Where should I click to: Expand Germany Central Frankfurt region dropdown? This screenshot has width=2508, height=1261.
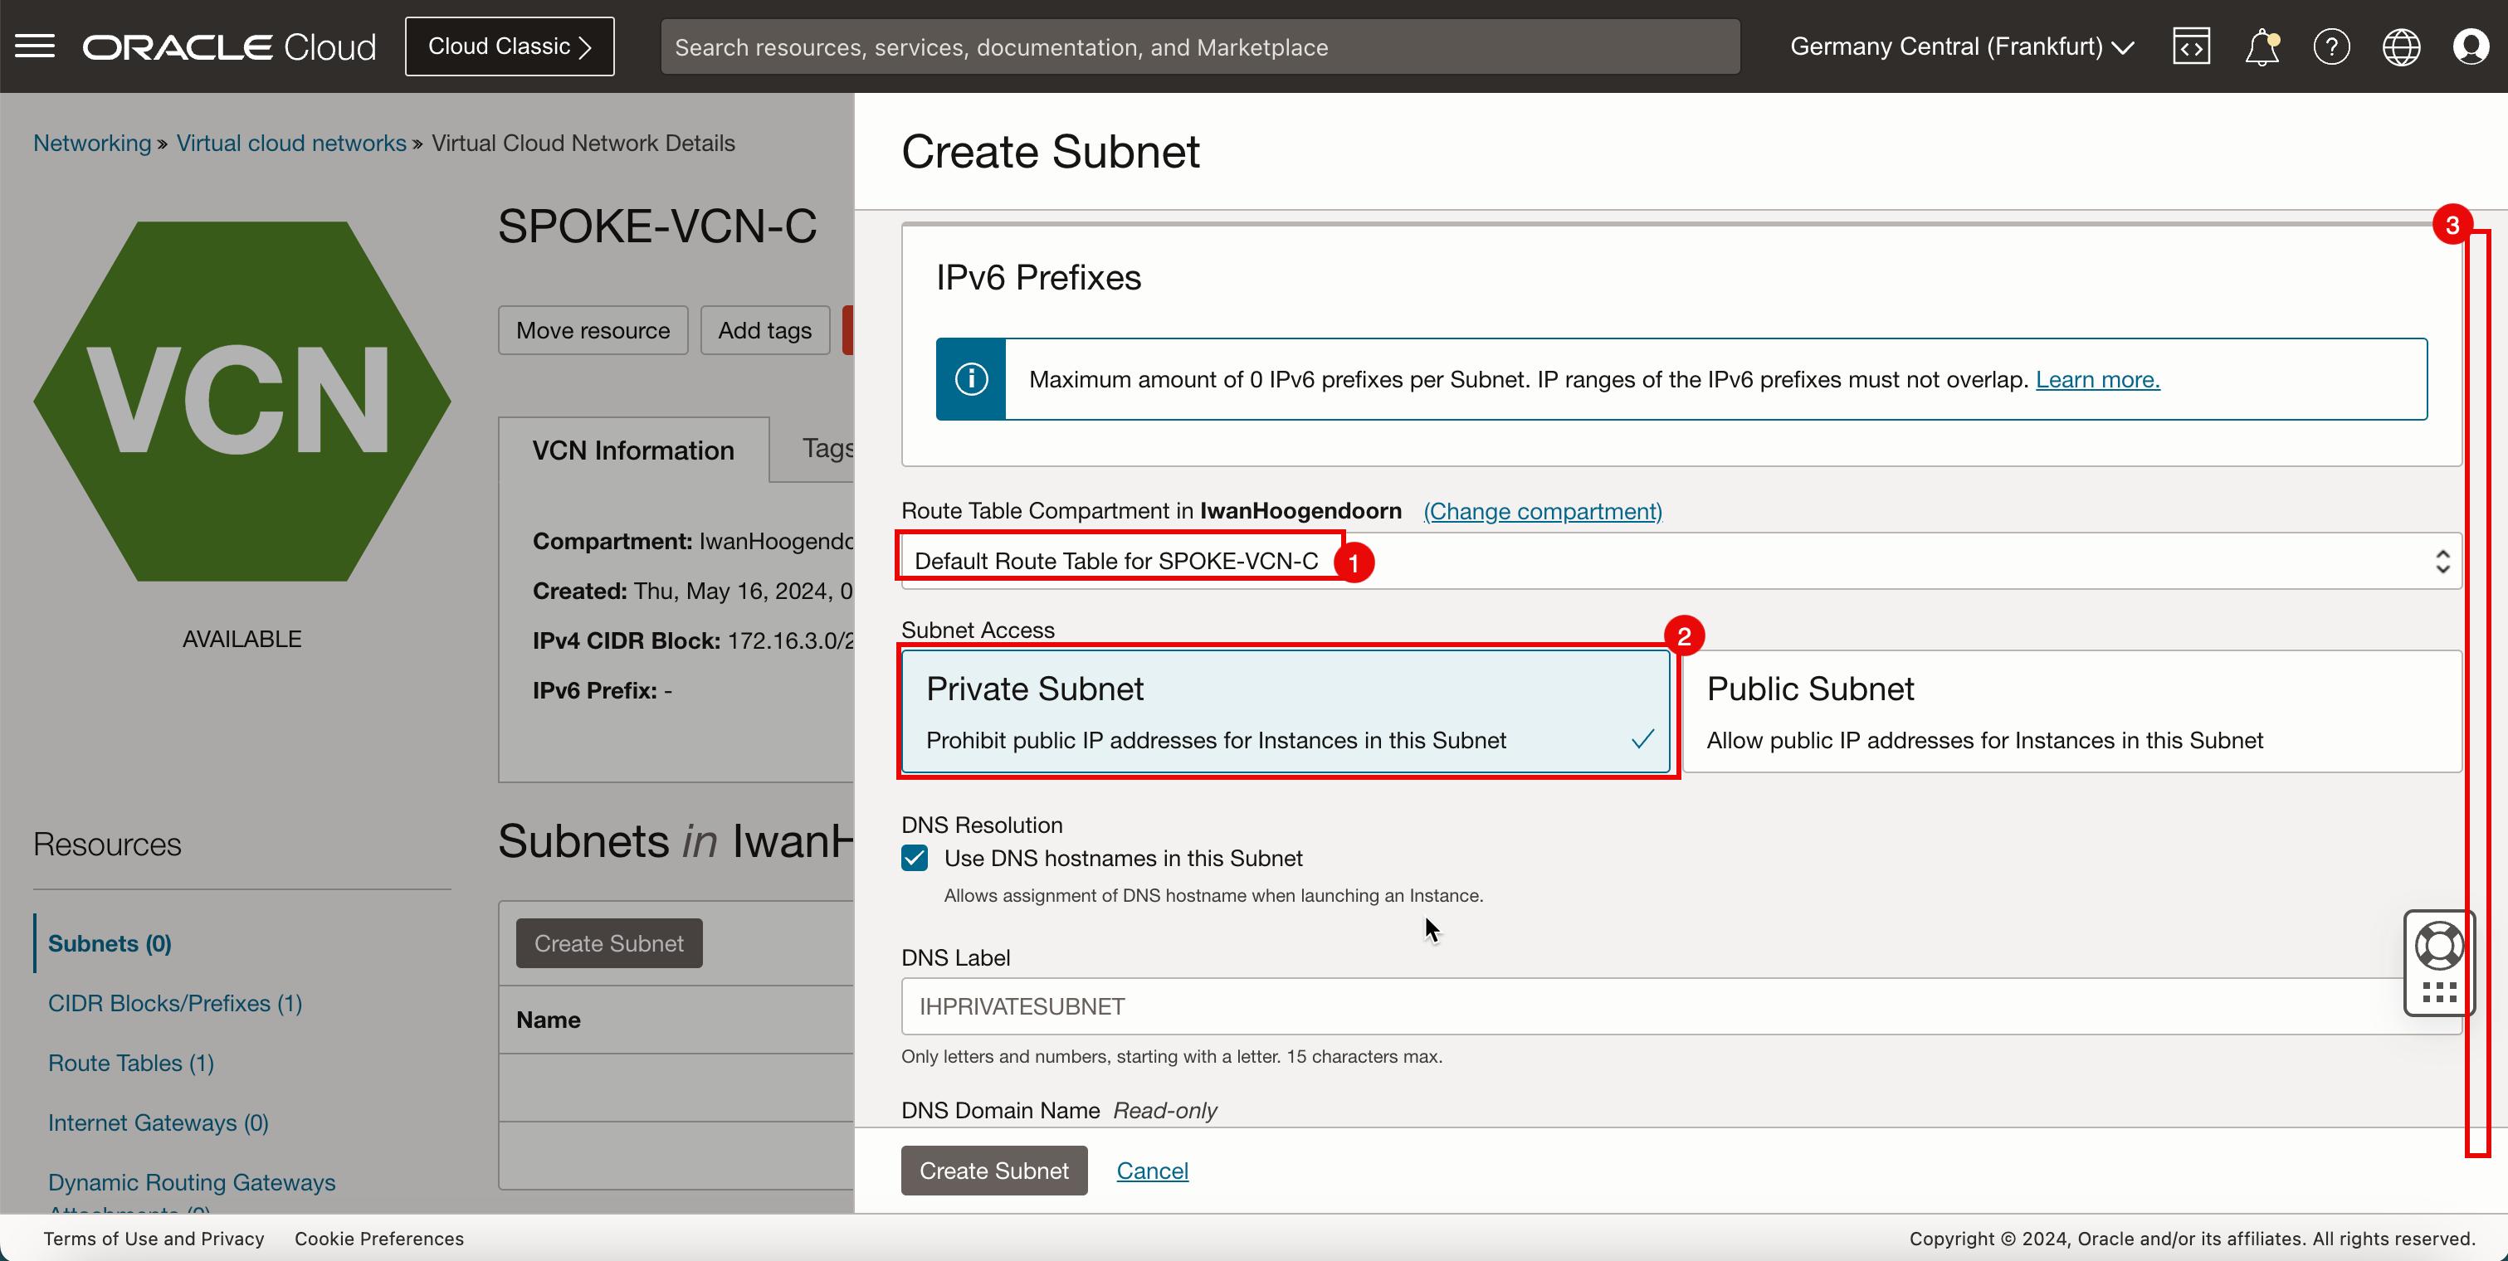click(x=1966, y=46)
